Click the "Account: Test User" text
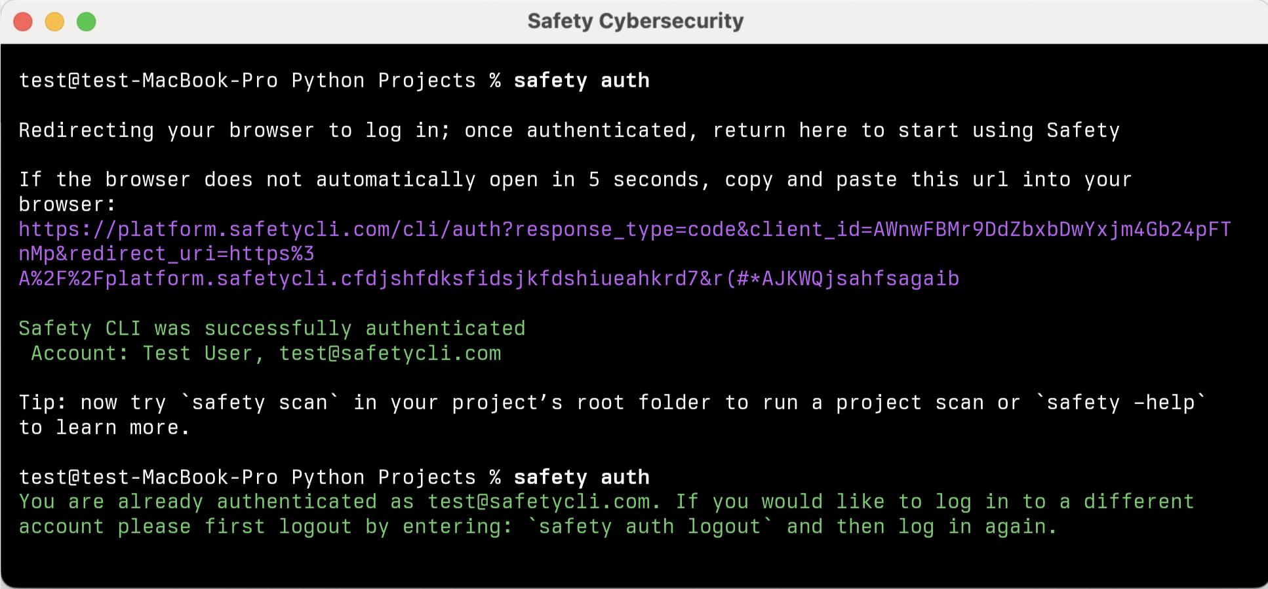The width and height of the screenshot is (1268, 589). [142, 354]
